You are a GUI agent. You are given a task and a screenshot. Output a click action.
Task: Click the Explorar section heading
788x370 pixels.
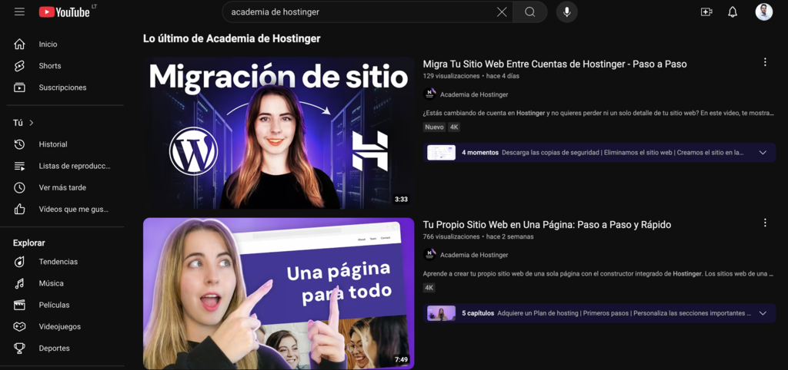29,243
